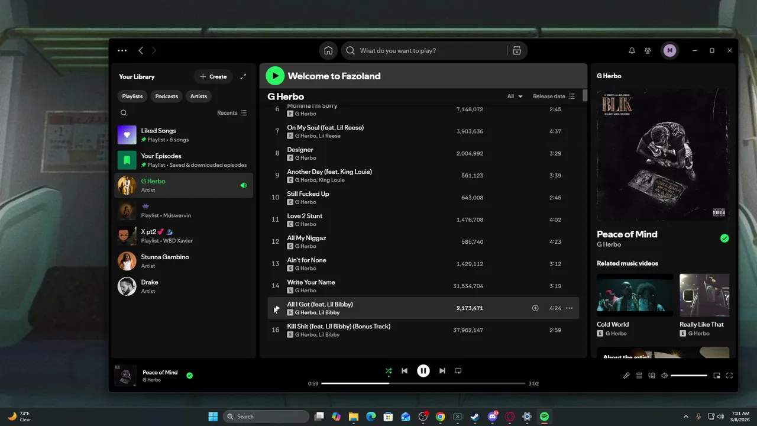
Task: Open the Recents sort dropdown
Action: tap(232, 113)
